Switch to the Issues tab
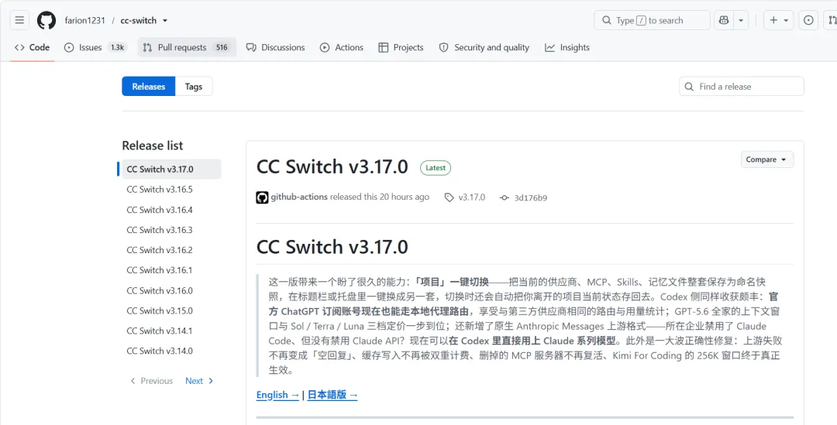Screen dimensions: 837x425 [95, 47]
